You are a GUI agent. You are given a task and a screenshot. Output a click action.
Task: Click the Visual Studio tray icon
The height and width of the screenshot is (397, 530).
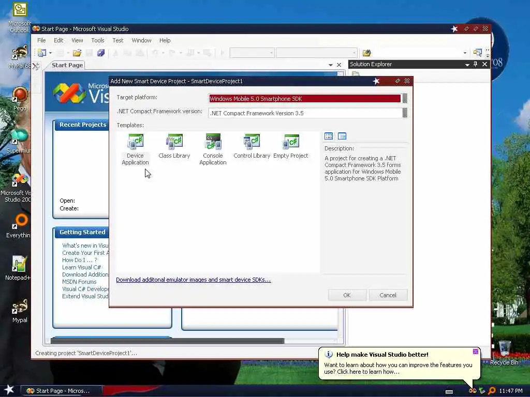click(x=473, y=391)
